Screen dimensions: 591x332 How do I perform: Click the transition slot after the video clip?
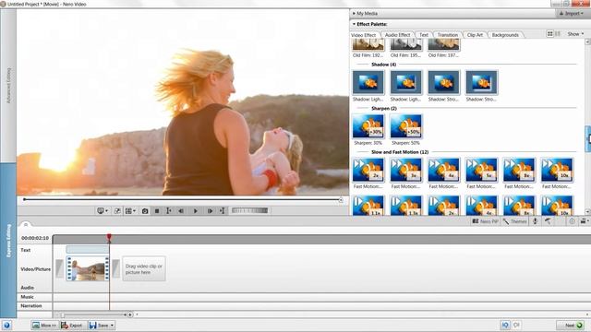(x=115, y=268)
